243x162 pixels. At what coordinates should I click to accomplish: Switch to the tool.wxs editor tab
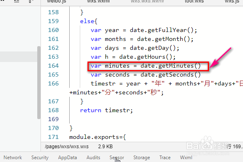pos(194,2)
